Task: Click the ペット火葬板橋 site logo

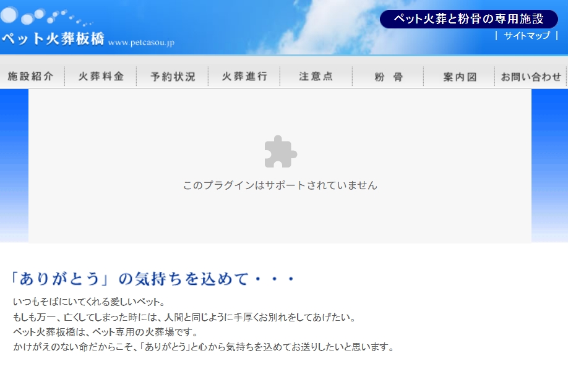Action: coord(53,38)
